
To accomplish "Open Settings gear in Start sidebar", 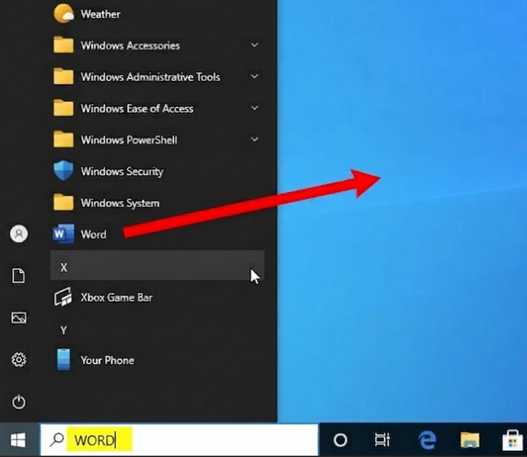I will point(18,360).
